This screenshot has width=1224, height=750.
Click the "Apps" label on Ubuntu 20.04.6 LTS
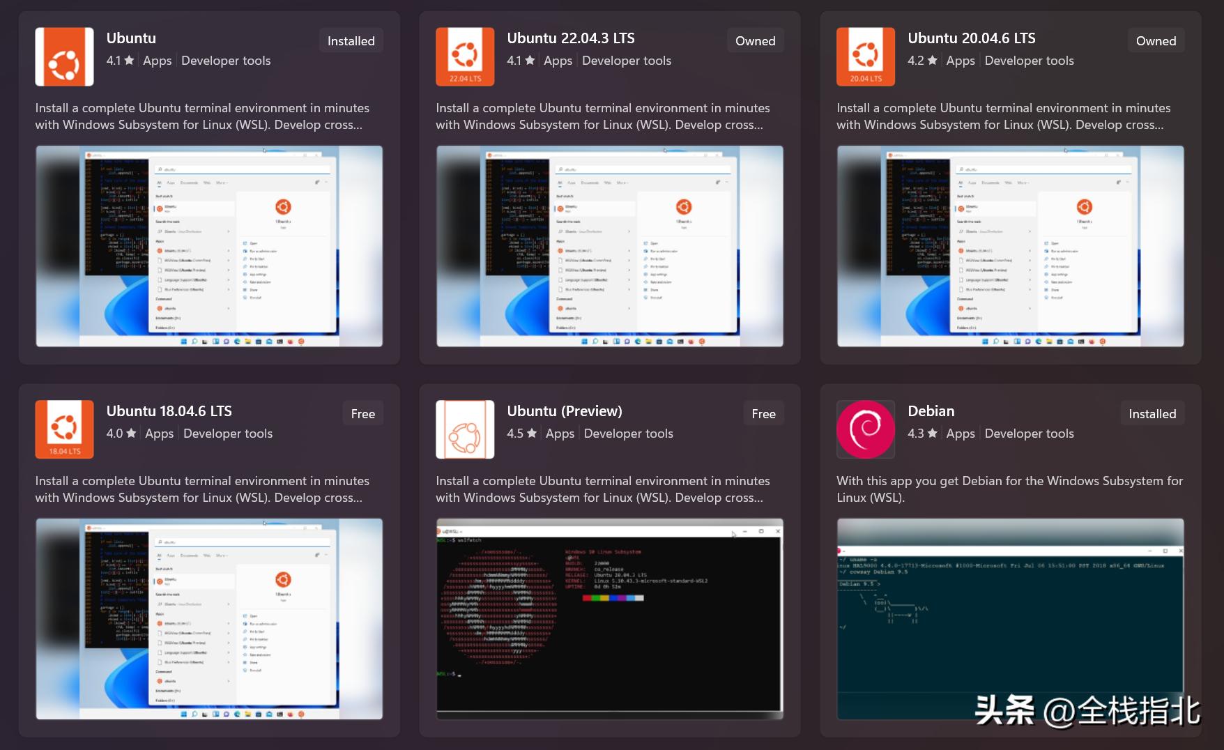(x=961, y=61)
